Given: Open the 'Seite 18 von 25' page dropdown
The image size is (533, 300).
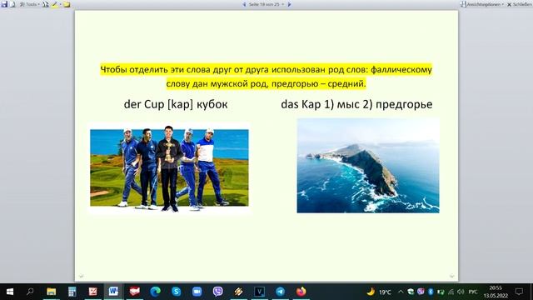Looking at the screenshot, I should (x=266, y=4).
